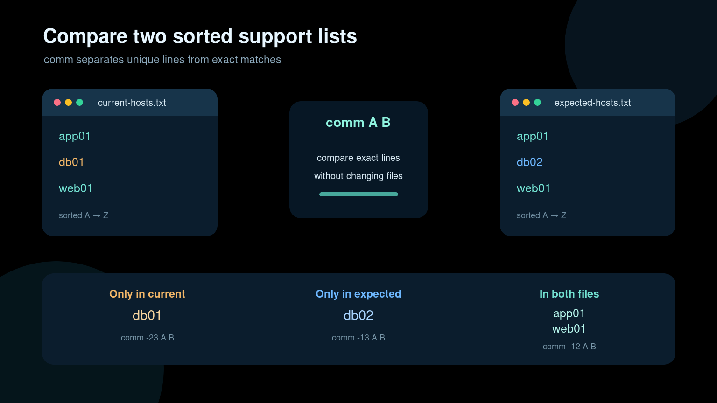Image resolution: width=717 pixels, height=403 pixels.
Task: Click web01 in expected-hosts.txt
Action: click(x=534, y=188)
